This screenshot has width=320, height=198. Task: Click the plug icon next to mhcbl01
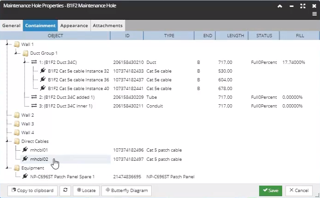[x=25, y=150]
